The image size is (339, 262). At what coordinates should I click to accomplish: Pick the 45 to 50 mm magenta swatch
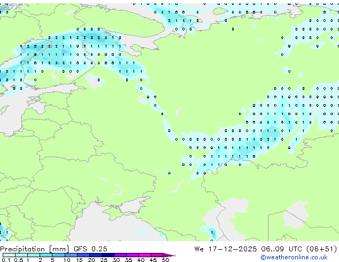pos(157,255)
